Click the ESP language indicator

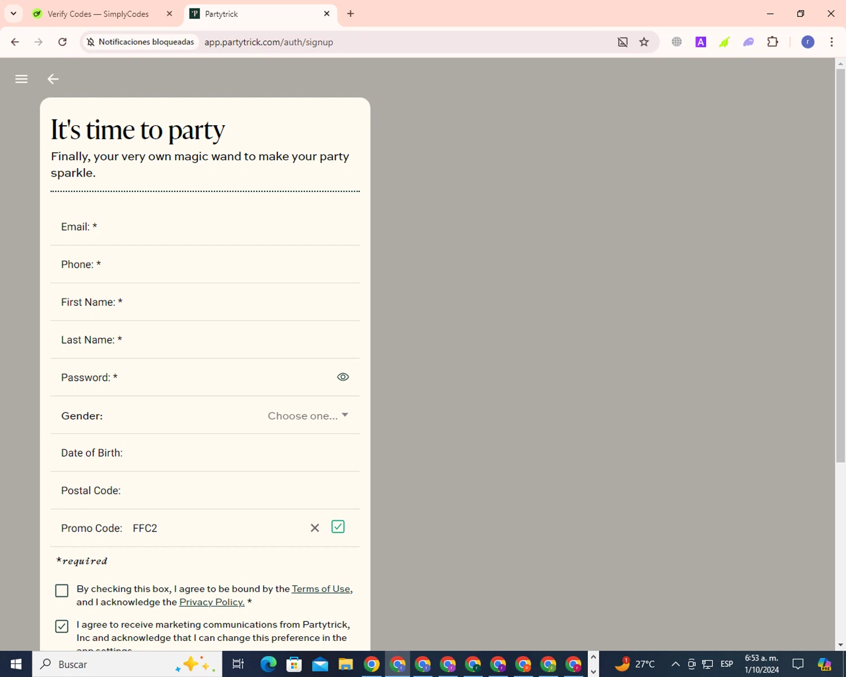pos(727,664)
